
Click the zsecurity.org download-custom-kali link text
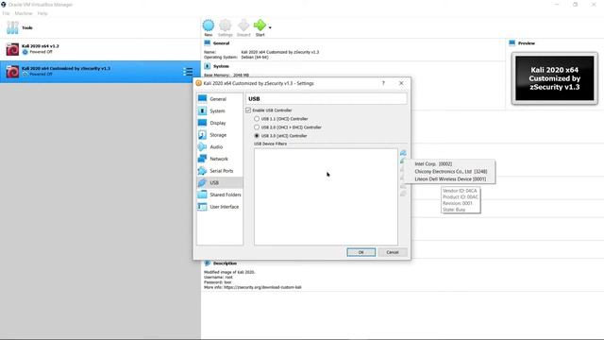click(x=262, y=287)
